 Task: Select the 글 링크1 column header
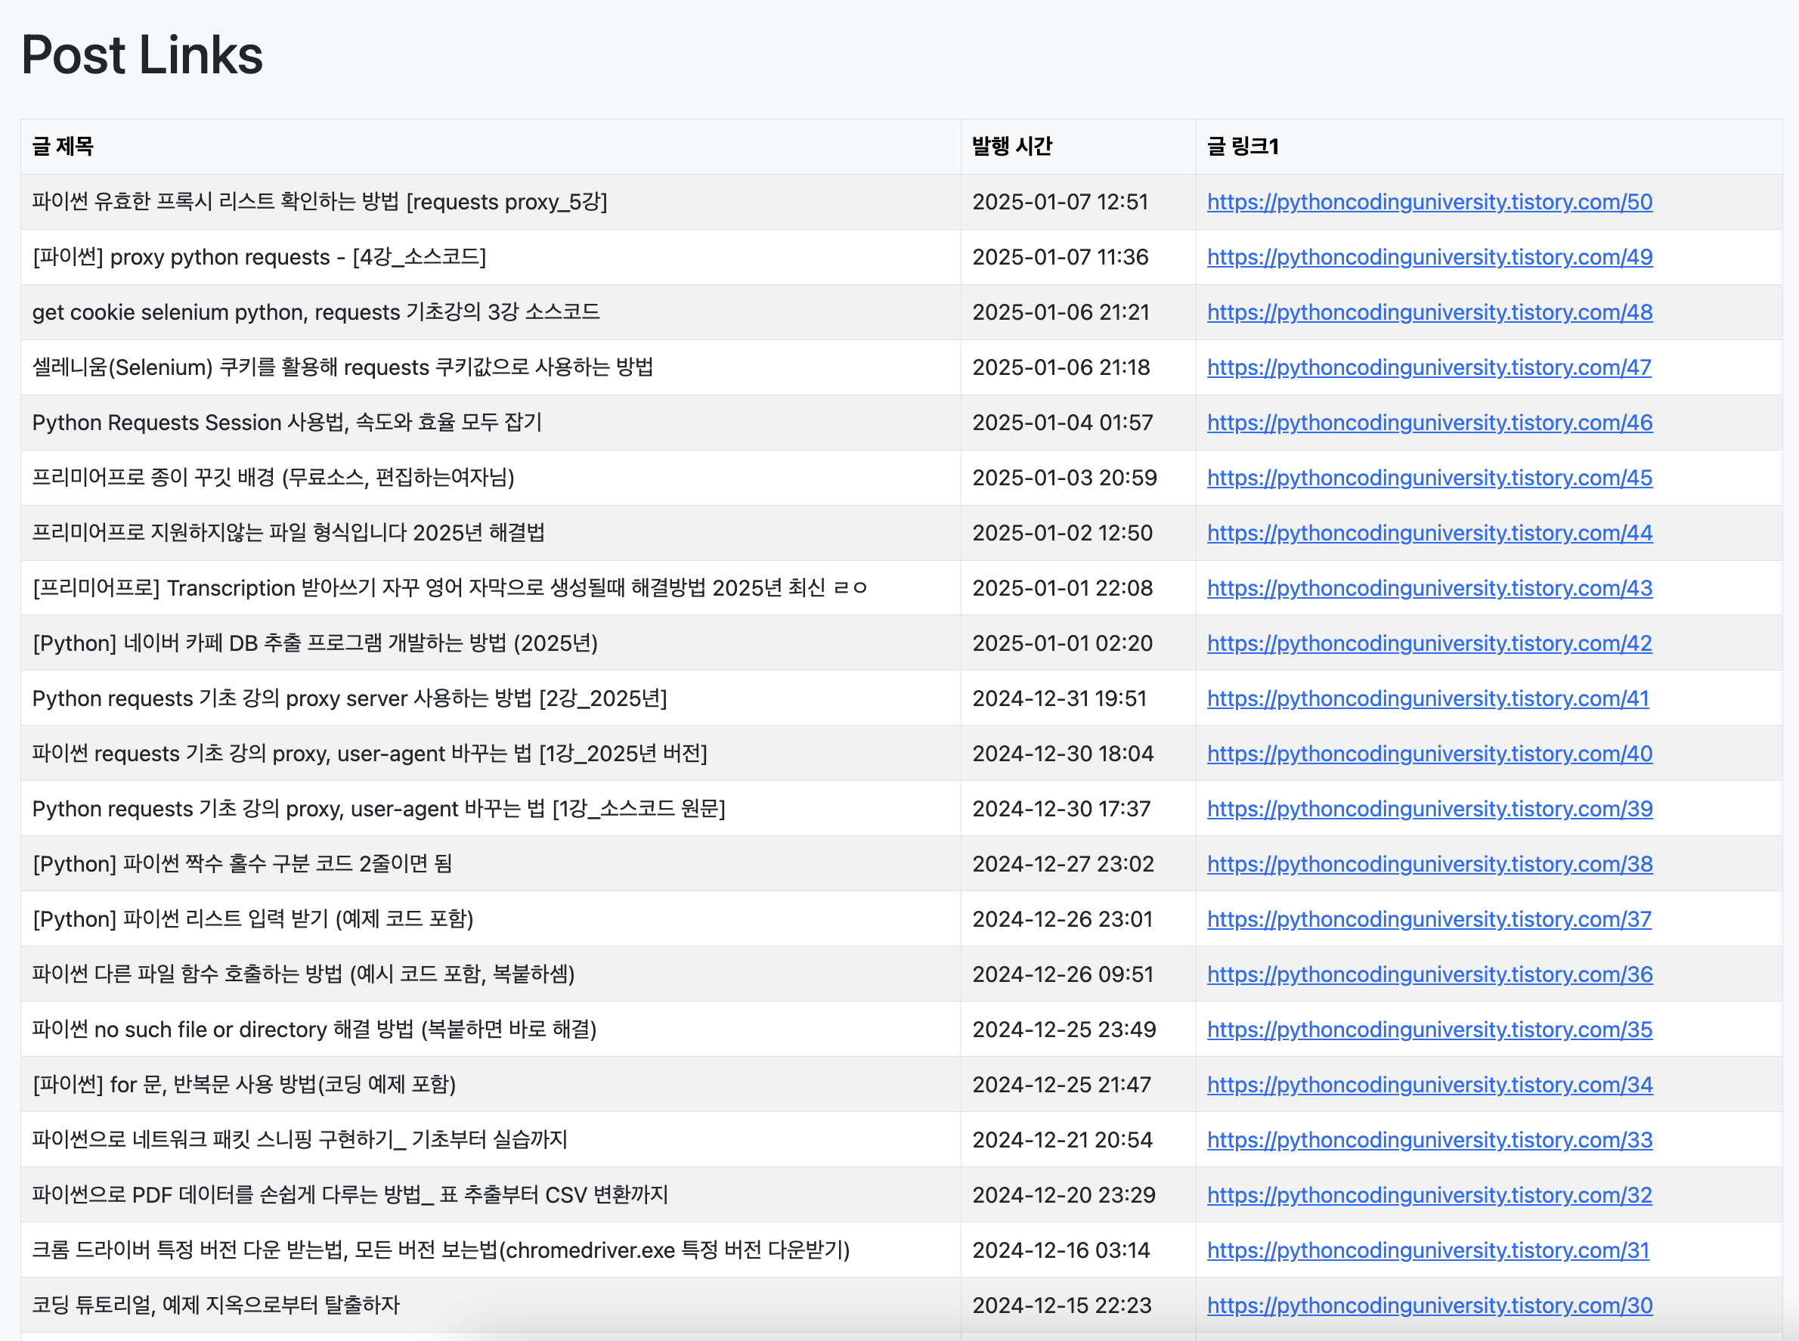(1243, 147)
